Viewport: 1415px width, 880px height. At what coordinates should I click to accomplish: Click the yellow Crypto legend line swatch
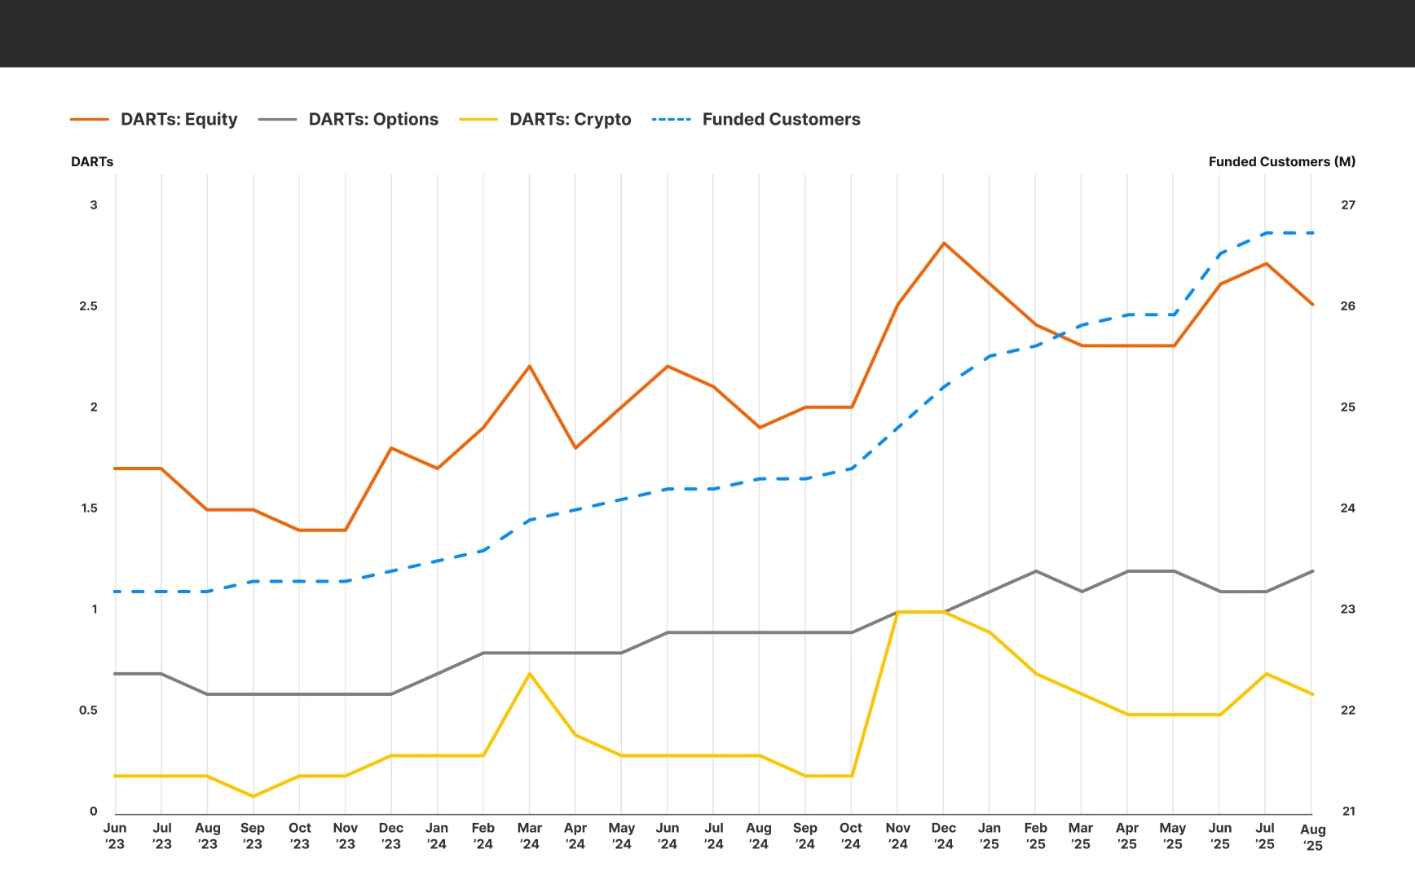(478, 120)
